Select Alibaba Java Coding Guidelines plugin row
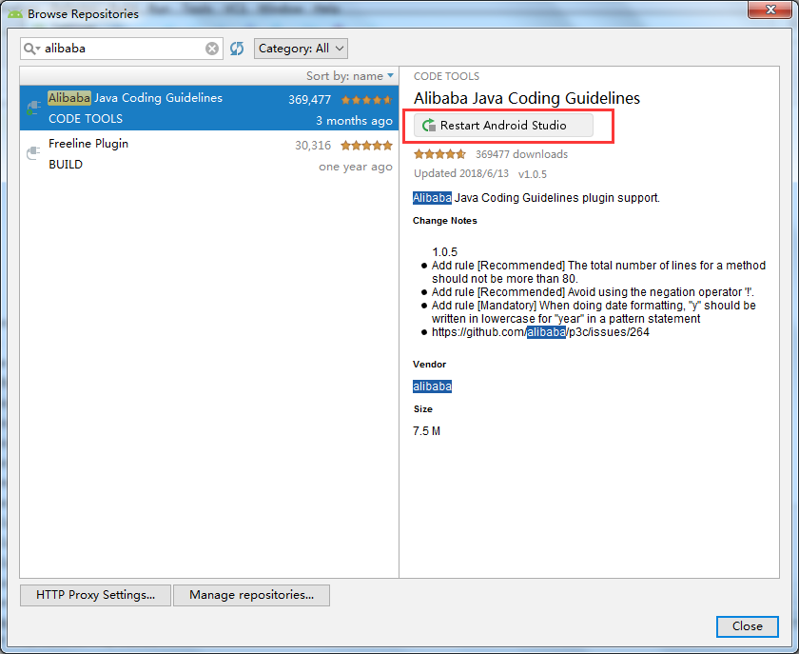Image resolution: width=799 pixels, height=654 pixels. (x=209, y=108)
